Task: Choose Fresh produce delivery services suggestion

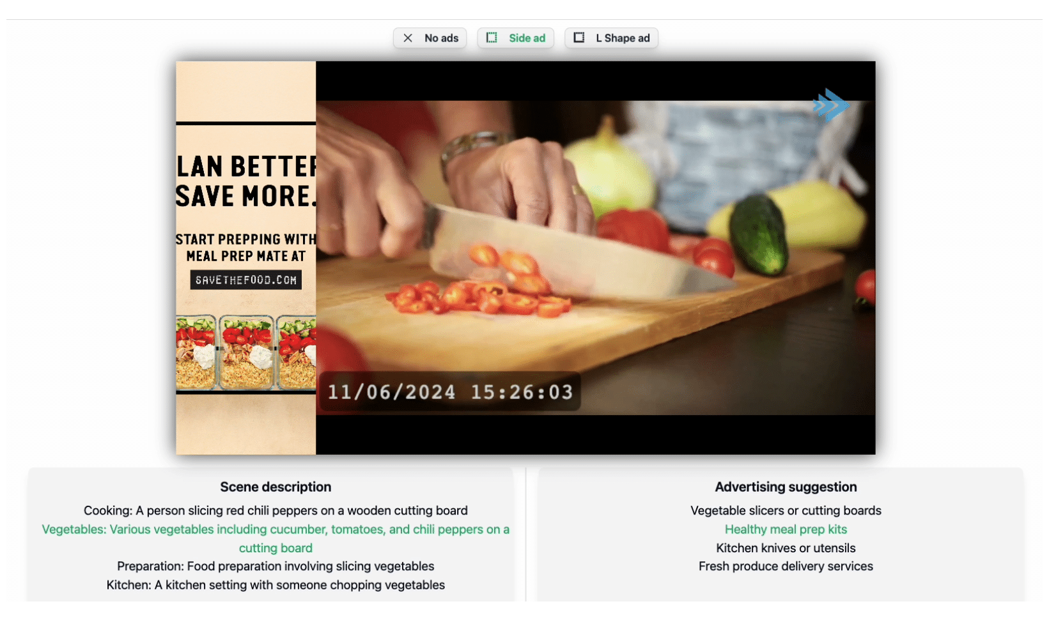Action: (x=786, y=566)
